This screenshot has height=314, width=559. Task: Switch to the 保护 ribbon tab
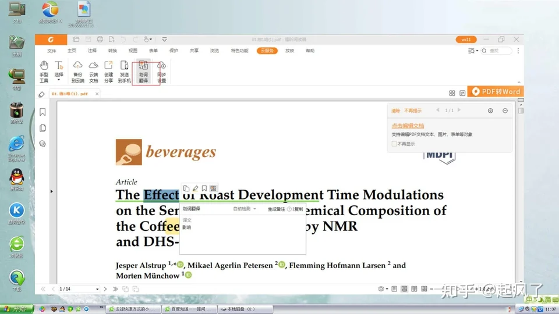(x=174, y=51)
